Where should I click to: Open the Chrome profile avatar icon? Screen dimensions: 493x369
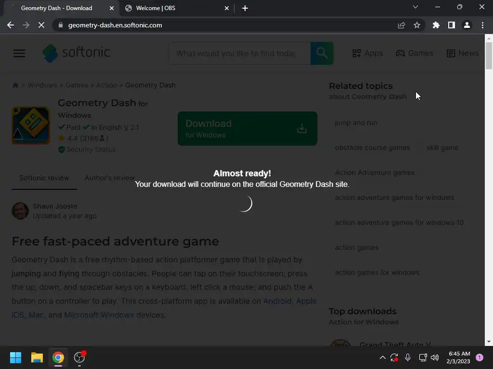click(467, 25)
